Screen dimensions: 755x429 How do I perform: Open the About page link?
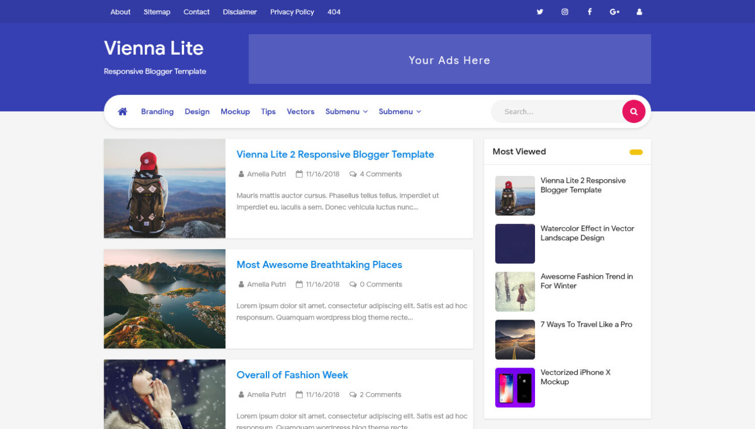coord(120,12)
